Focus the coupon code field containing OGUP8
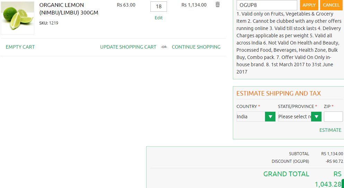The height and width of the screenshot is (188, 344). [x=267, y=5]
